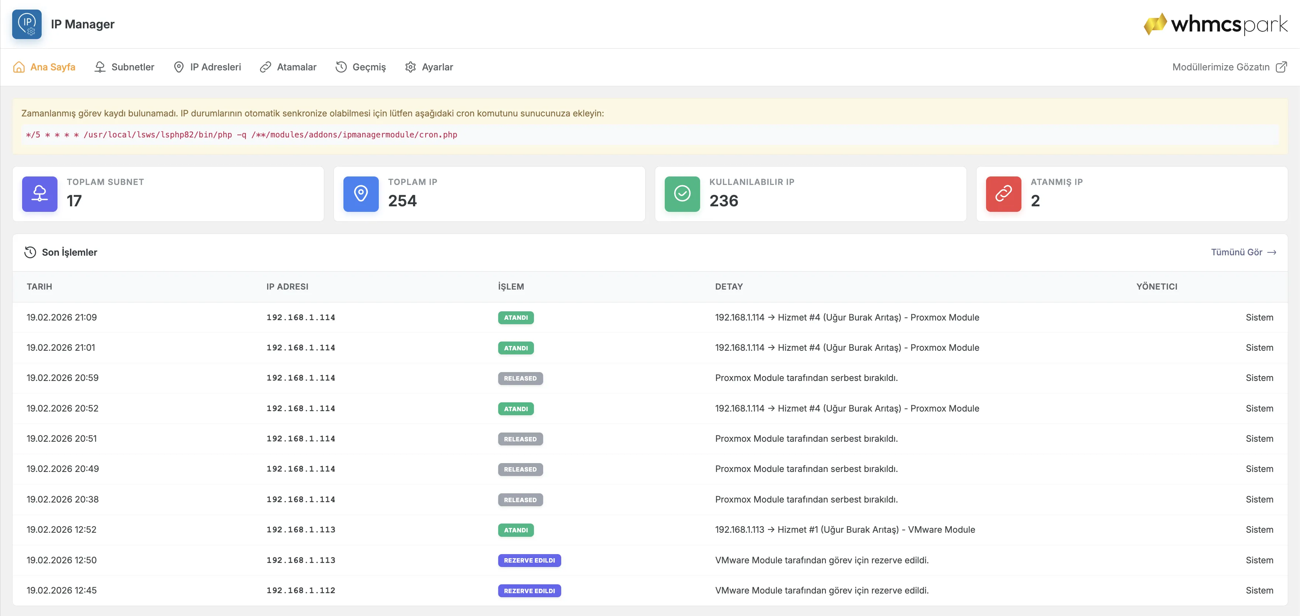Click the external link icon beside Modüllerimize Gözatın
The width and height of the screenshot is (1300, 616).
pyautogui.click(x=1281, y=67)
